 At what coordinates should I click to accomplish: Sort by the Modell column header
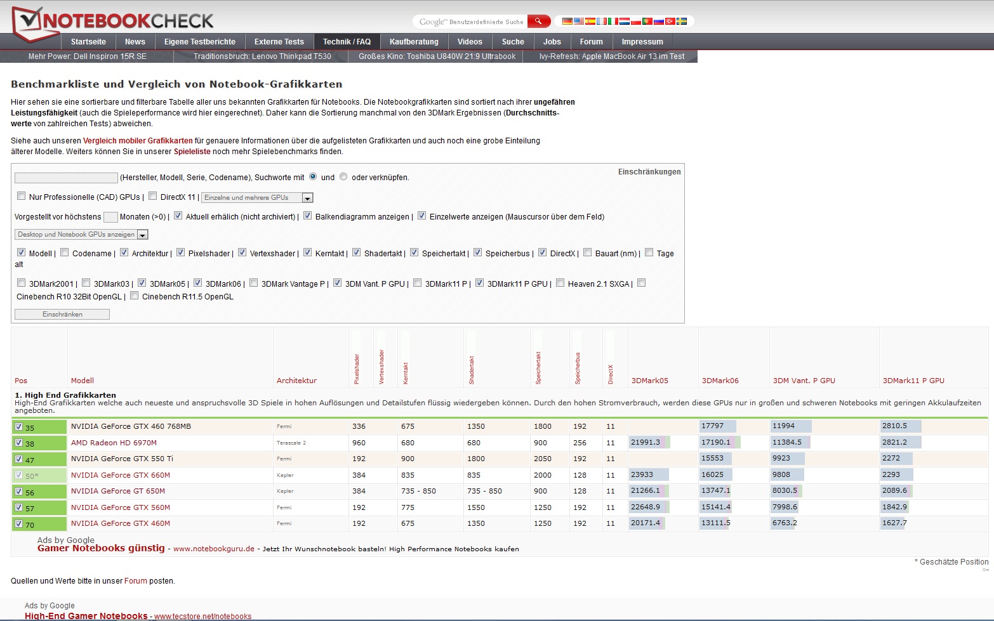[83, 381]
